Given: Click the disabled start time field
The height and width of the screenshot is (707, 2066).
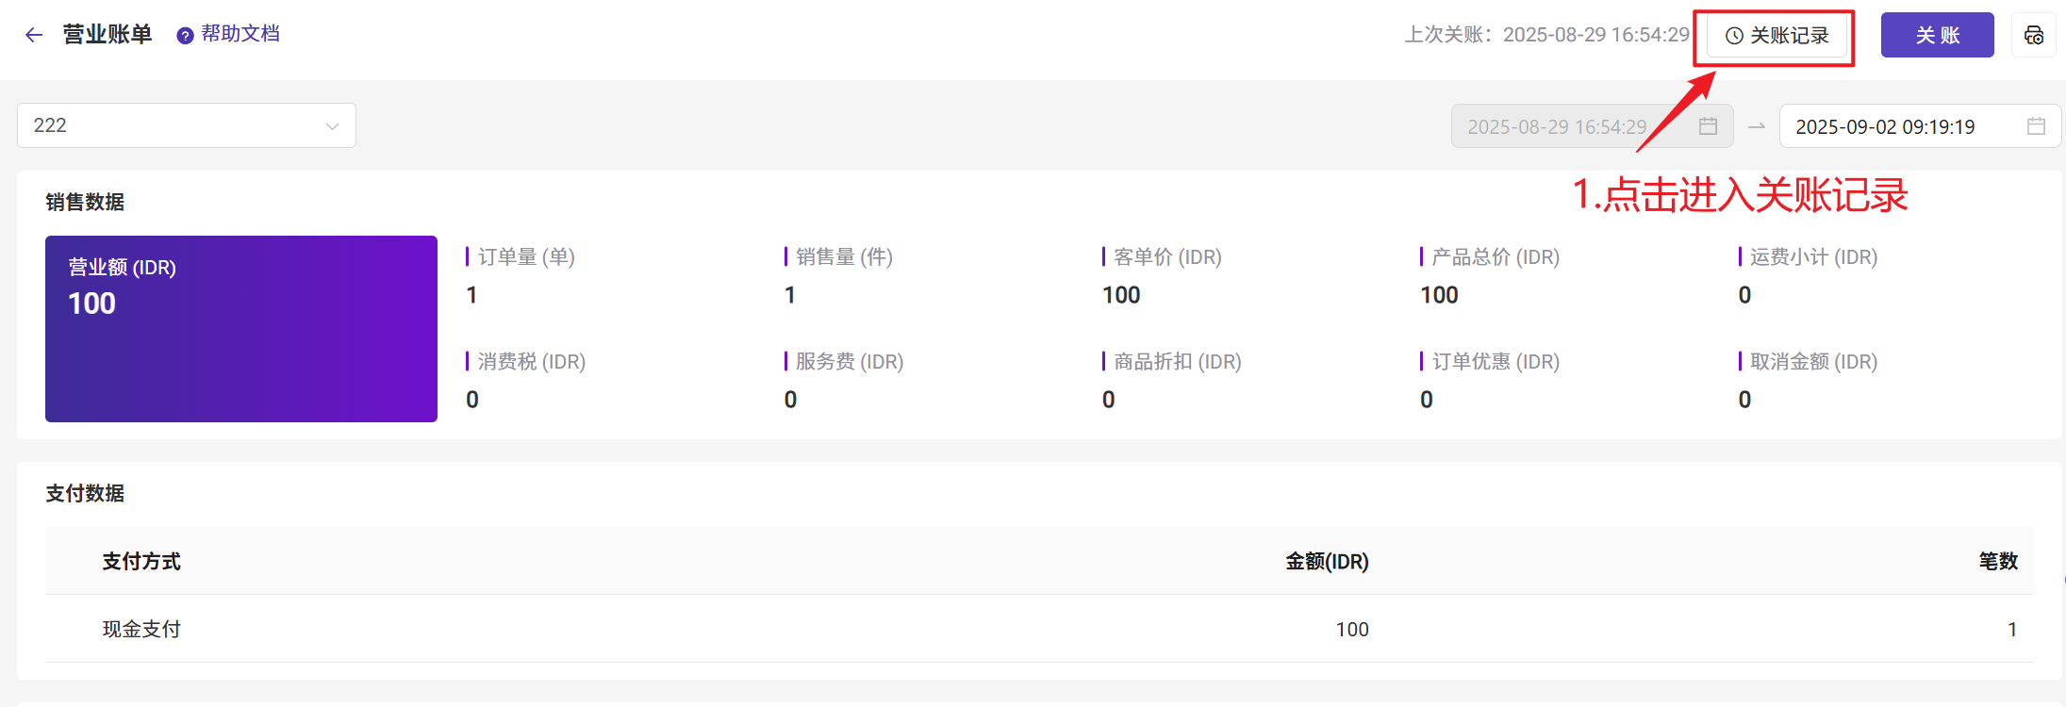Looking at the screenshot, I should click(1592, 126).
